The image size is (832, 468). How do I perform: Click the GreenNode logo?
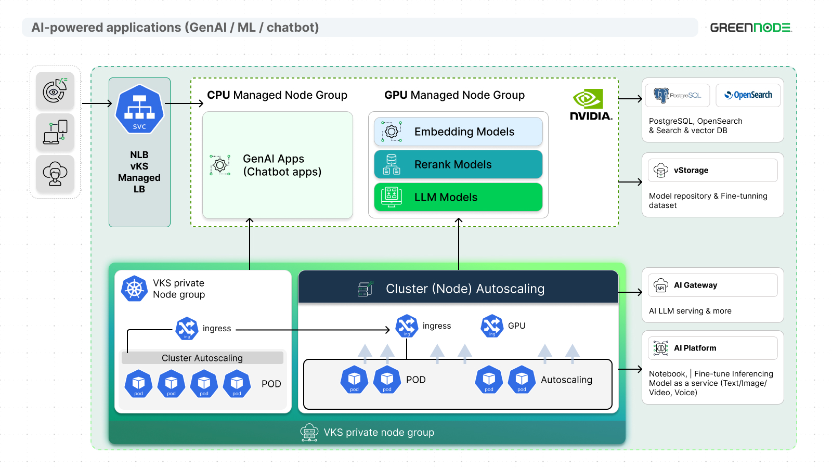click(751, 28)
